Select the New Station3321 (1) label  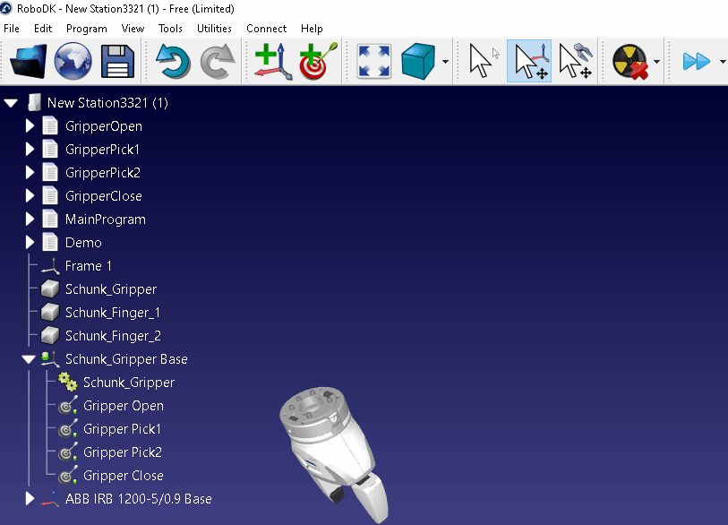107,103
